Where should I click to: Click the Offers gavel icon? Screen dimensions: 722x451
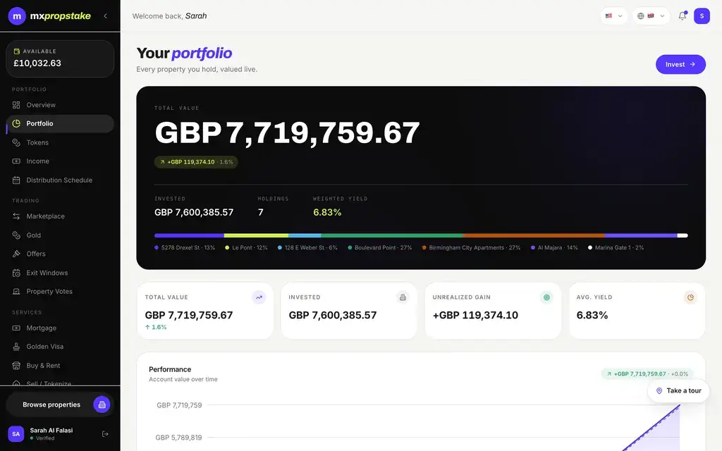point(16,254)
